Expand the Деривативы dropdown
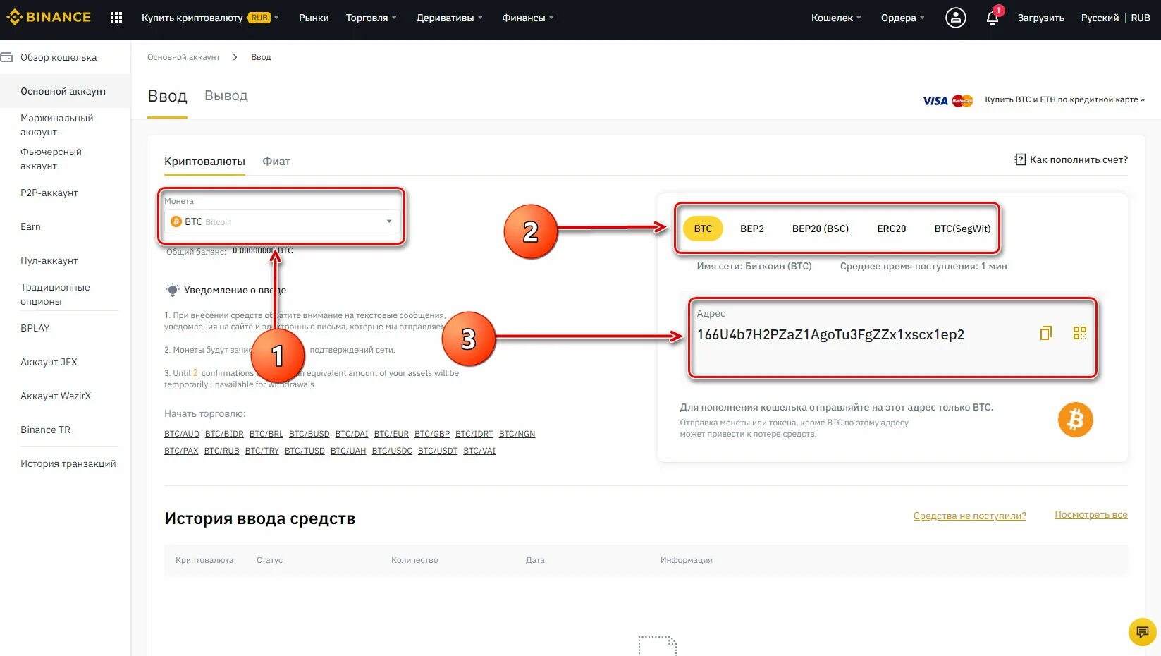 [x=449, y=18]
